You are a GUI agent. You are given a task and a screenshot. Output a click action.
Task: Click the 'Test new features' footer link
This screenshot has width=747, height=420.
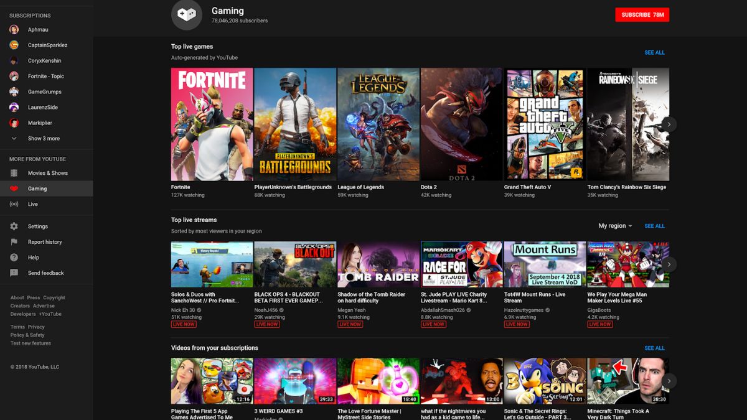(31, 343)
